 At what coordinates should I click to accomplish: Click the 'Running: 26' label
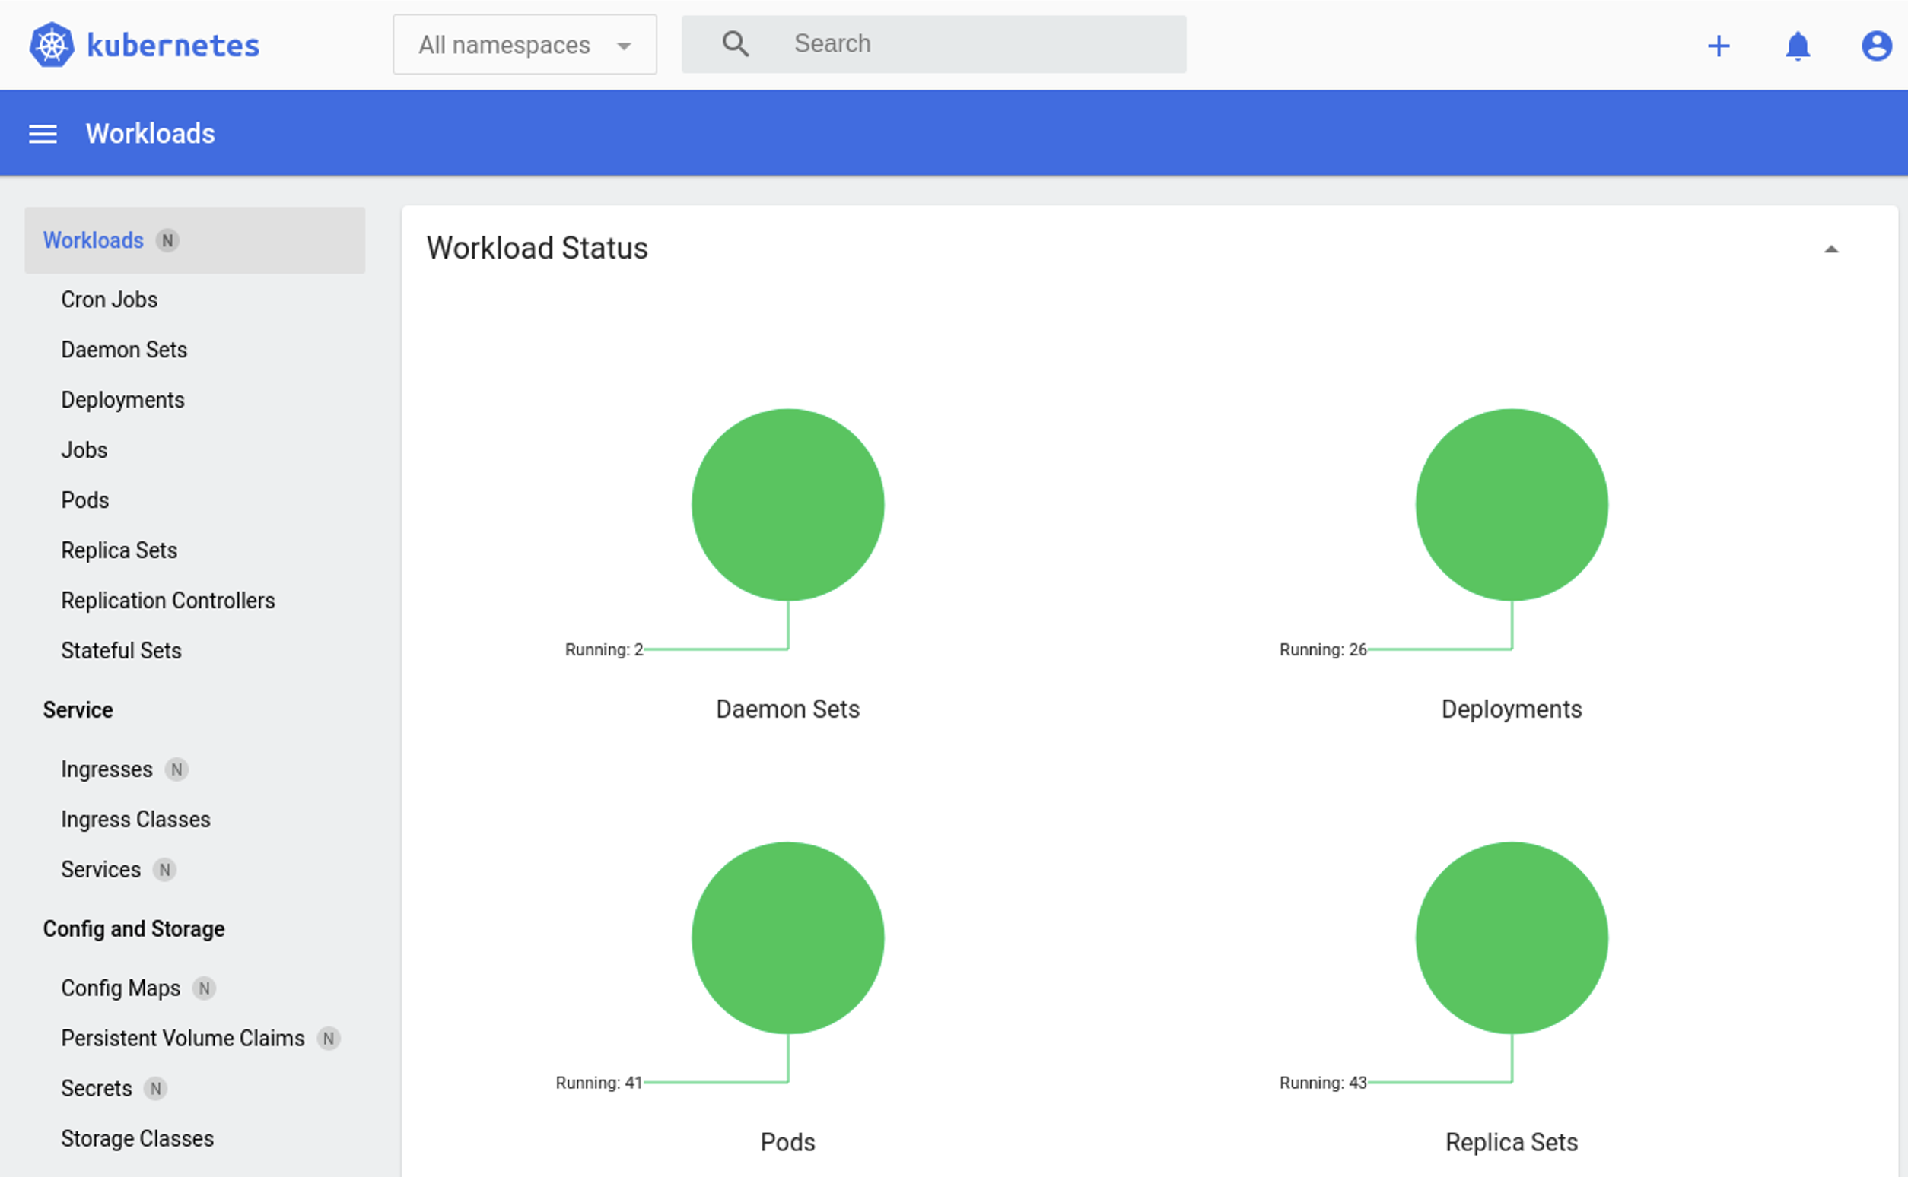1323,649
